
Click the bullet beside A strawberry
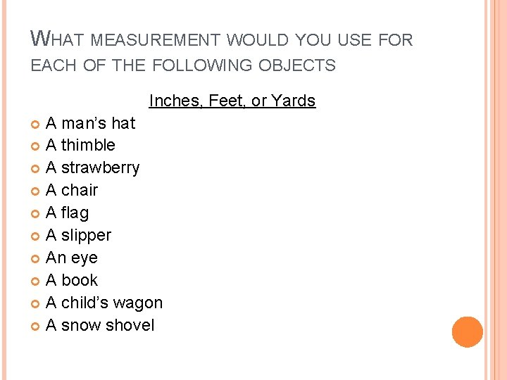pyautogui.click(x=35, y=169)
